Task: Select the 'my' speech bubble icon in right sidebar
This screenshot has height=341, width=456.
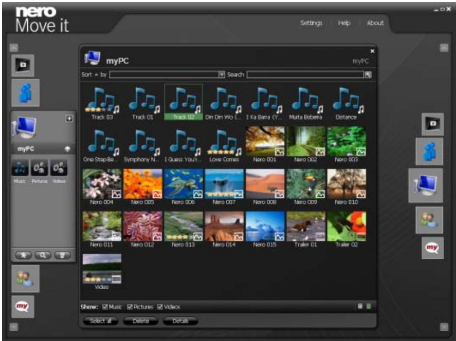Action: 433,248
